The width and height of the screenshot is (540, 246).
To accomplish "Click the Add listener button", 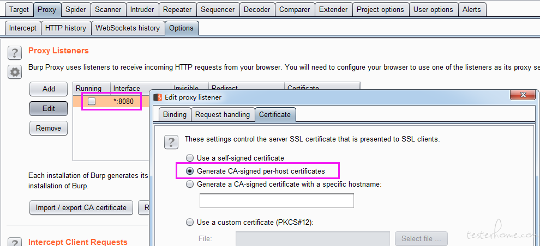I will (49, 89).
